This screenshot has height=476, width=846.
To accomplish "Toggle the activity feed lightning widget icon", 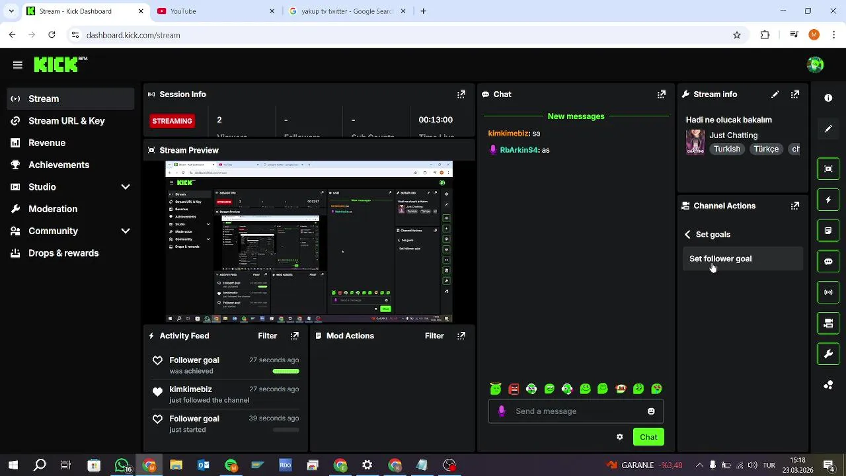I will [x=828, y=200].
